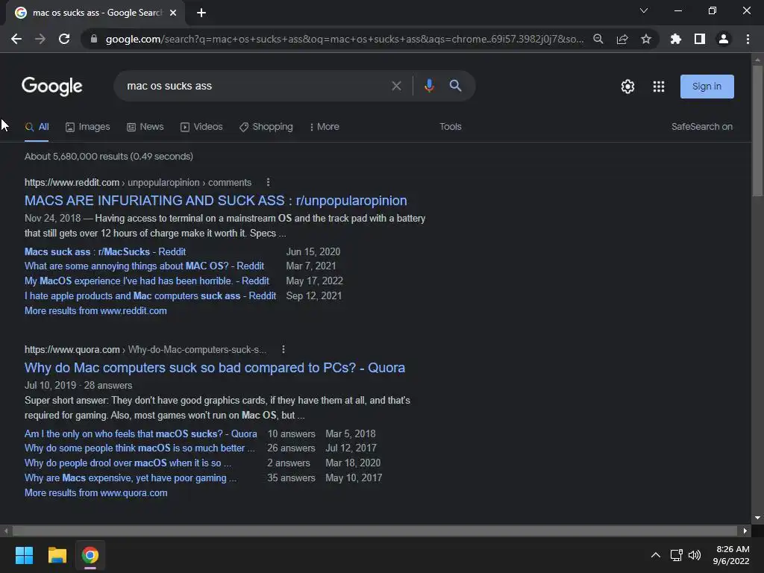This screenshot has height=573, width=764.
Task: Click the results count text
Action: (109, 157)
